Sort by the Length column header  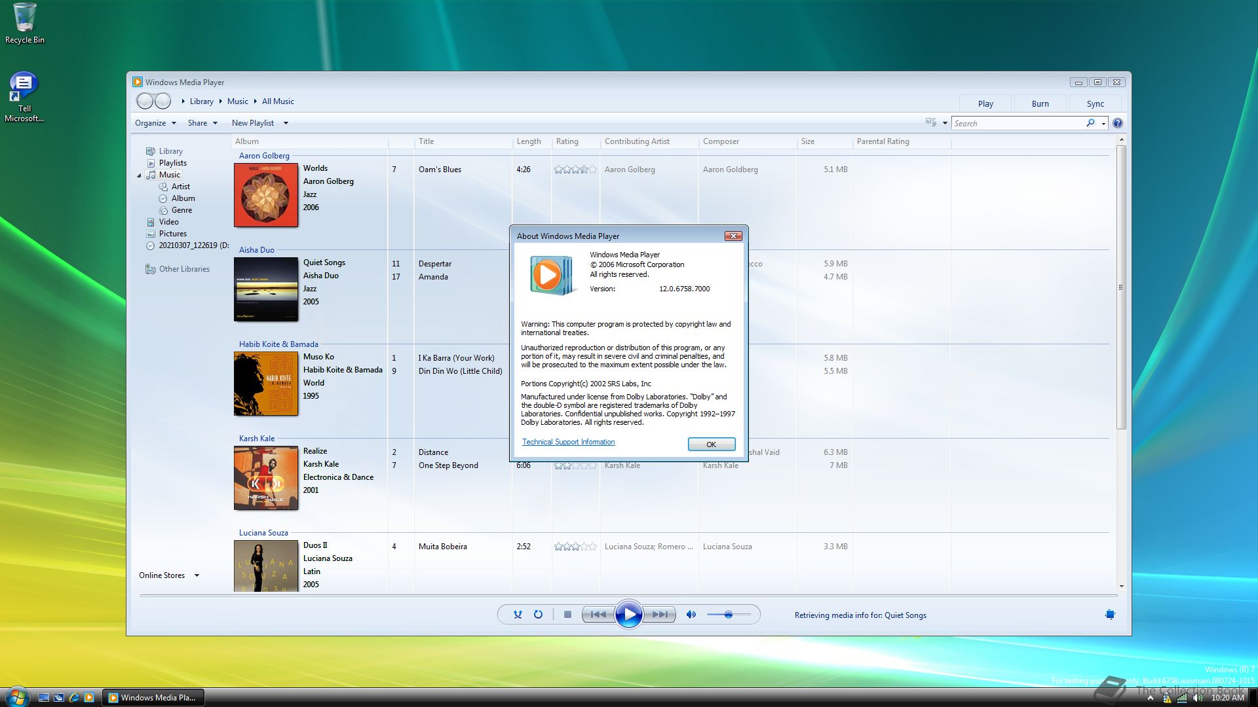tap(532, 141)
